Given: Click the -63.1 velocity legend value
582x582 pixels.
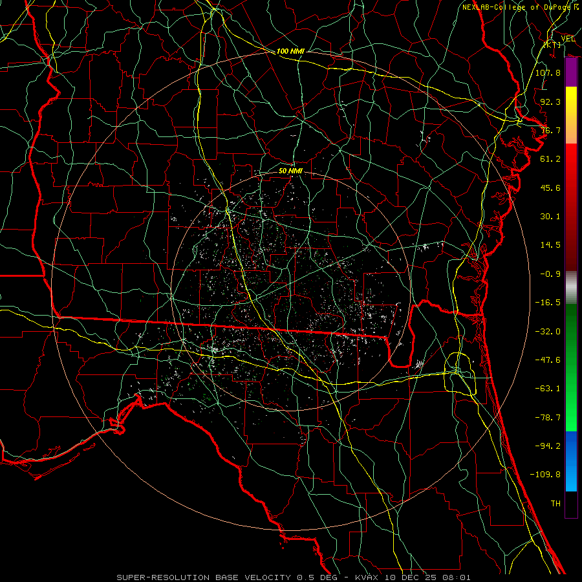Looking at the screenshot, I should [548, 389].
